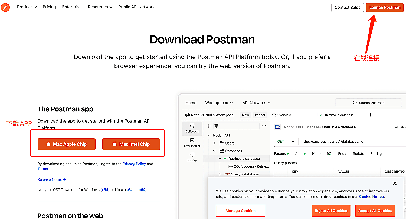Open the API Network dropdown
Viewport: 406px width, 219px height.
(256, 103)
